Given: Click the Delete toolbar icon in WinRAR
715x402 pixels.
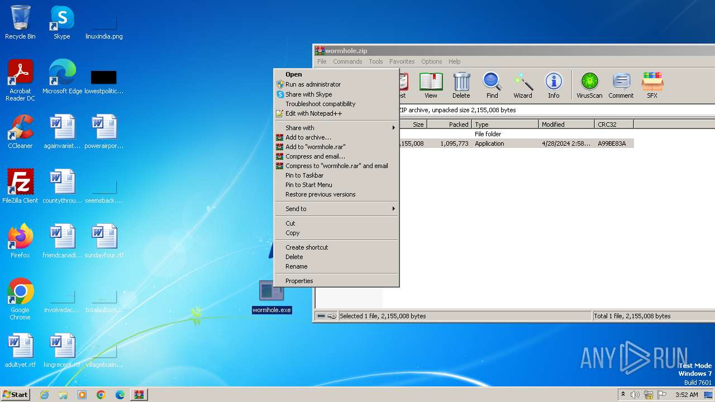Looking at the screenshot, I should click(x=461, y=85).
